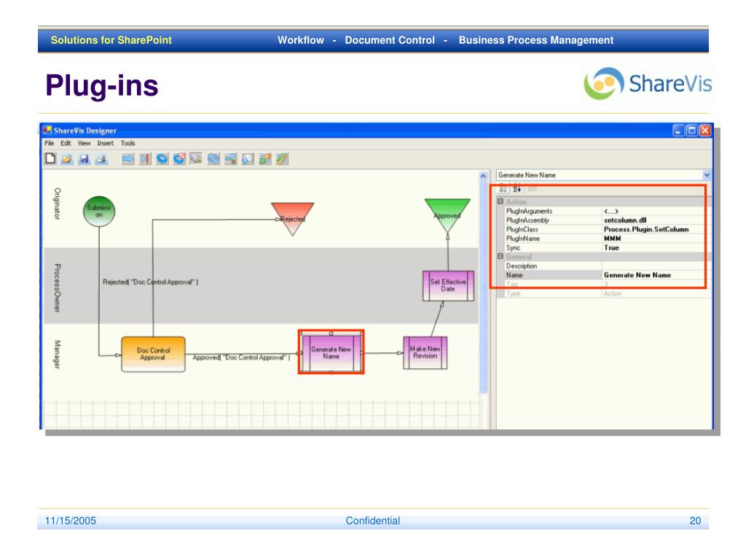This screenshot has height=560, width=746.
Task: Open the Generate New Name object dropdown
Action: 707,175
